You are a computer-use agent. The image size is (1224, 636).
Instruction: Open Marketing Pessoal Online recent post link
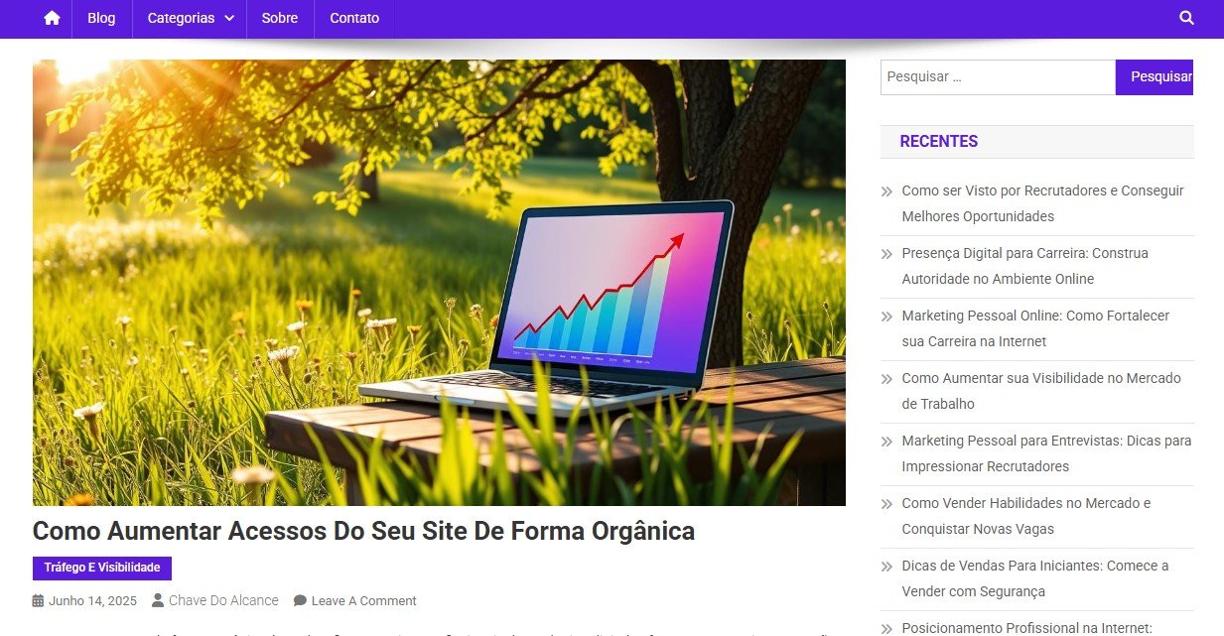click(1035, 328)
